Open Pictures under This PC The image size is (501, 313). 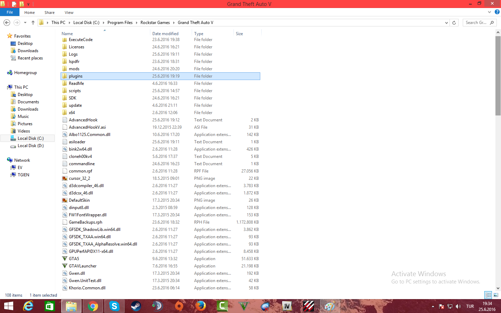click(25, 124)
